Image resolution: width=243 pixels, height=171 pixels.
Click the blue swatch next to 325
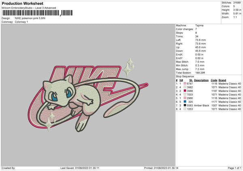(185, 102)
